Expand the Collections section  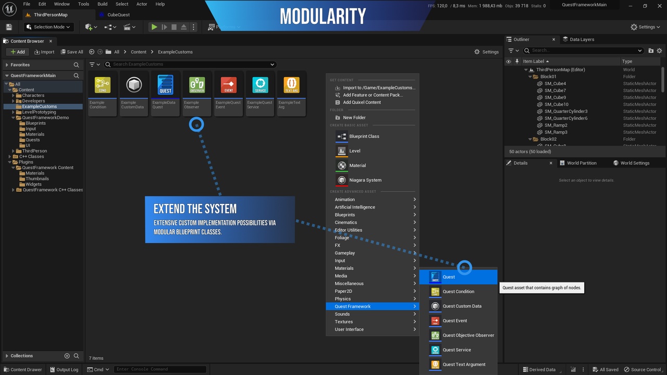tap(7, 356)
